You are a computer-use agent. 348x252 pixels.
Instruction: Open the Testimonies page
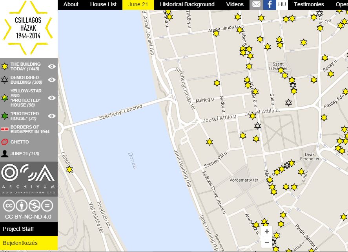pos(309,4)
